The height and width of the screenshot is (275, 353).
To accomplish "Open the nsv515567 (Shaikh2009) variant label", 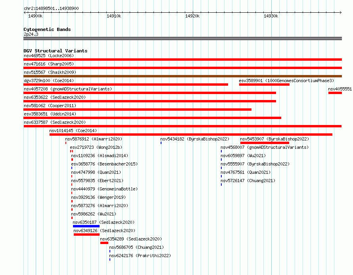I will pyautogui.click(x=50, y=72).
